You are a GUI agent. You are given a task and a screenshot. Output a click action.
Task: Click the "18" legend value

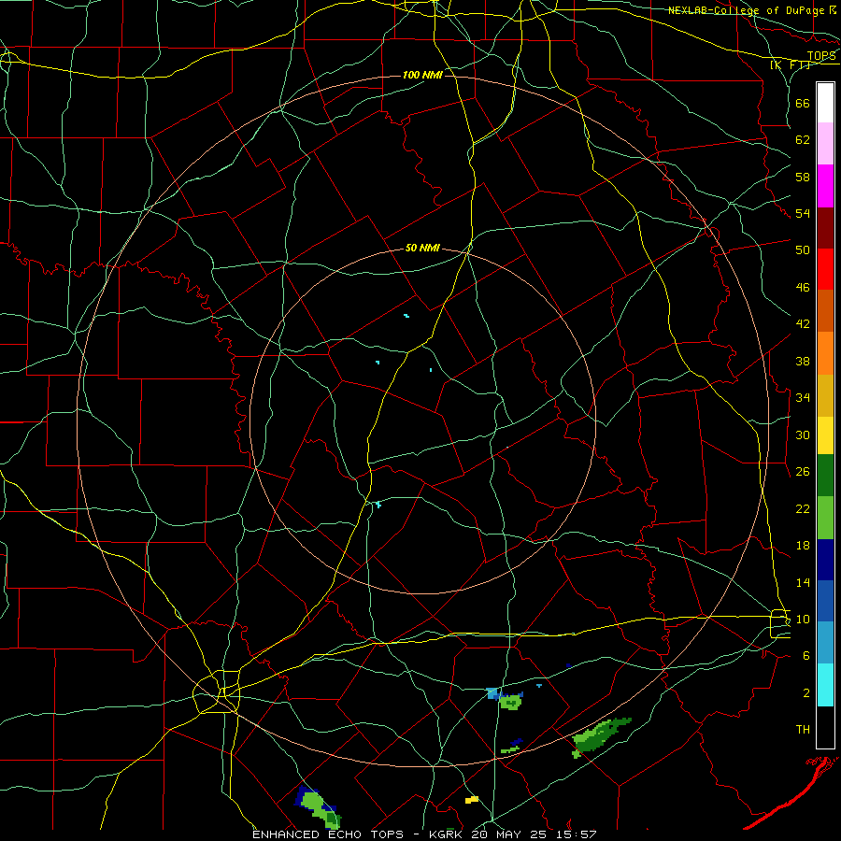pyautogui.click(x=803, y=546)
